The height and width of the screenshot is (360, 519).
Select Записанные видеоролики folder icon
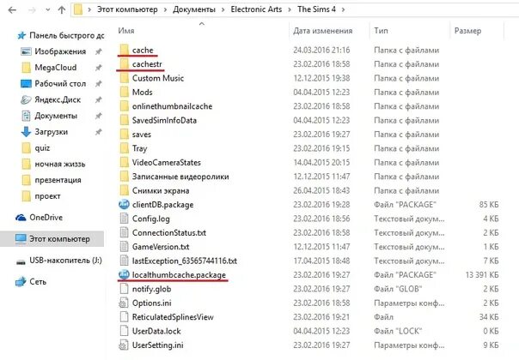[124, 177]
